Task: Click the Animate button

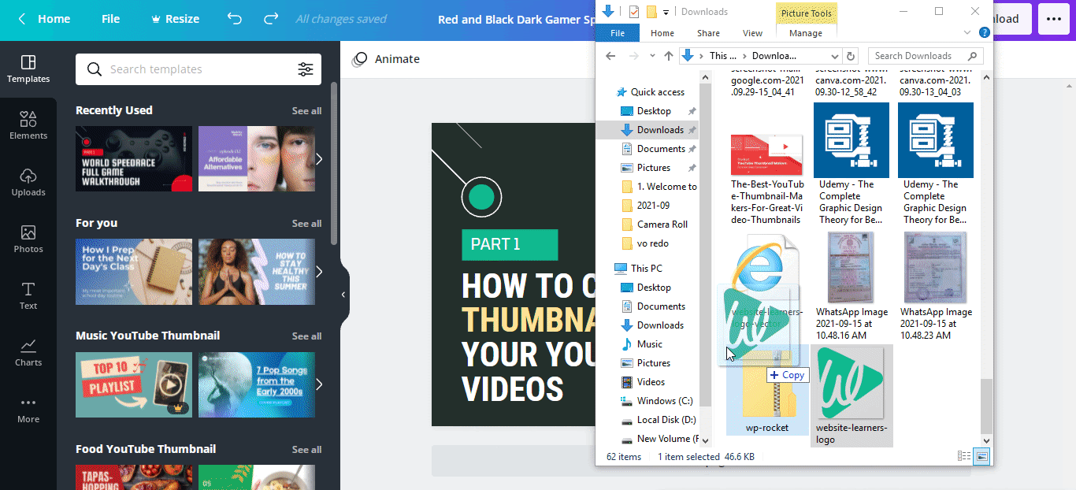Action: tap(386, 59)
